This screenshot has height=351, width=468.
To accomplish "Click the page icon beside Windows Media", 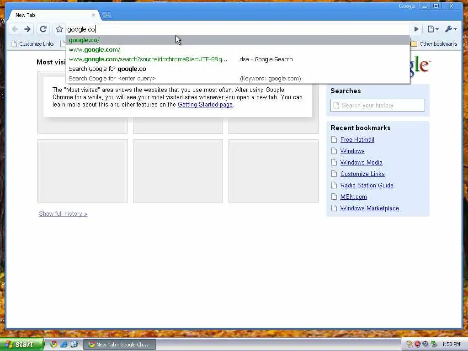I will pyautogui.click(x=334, y=162).
